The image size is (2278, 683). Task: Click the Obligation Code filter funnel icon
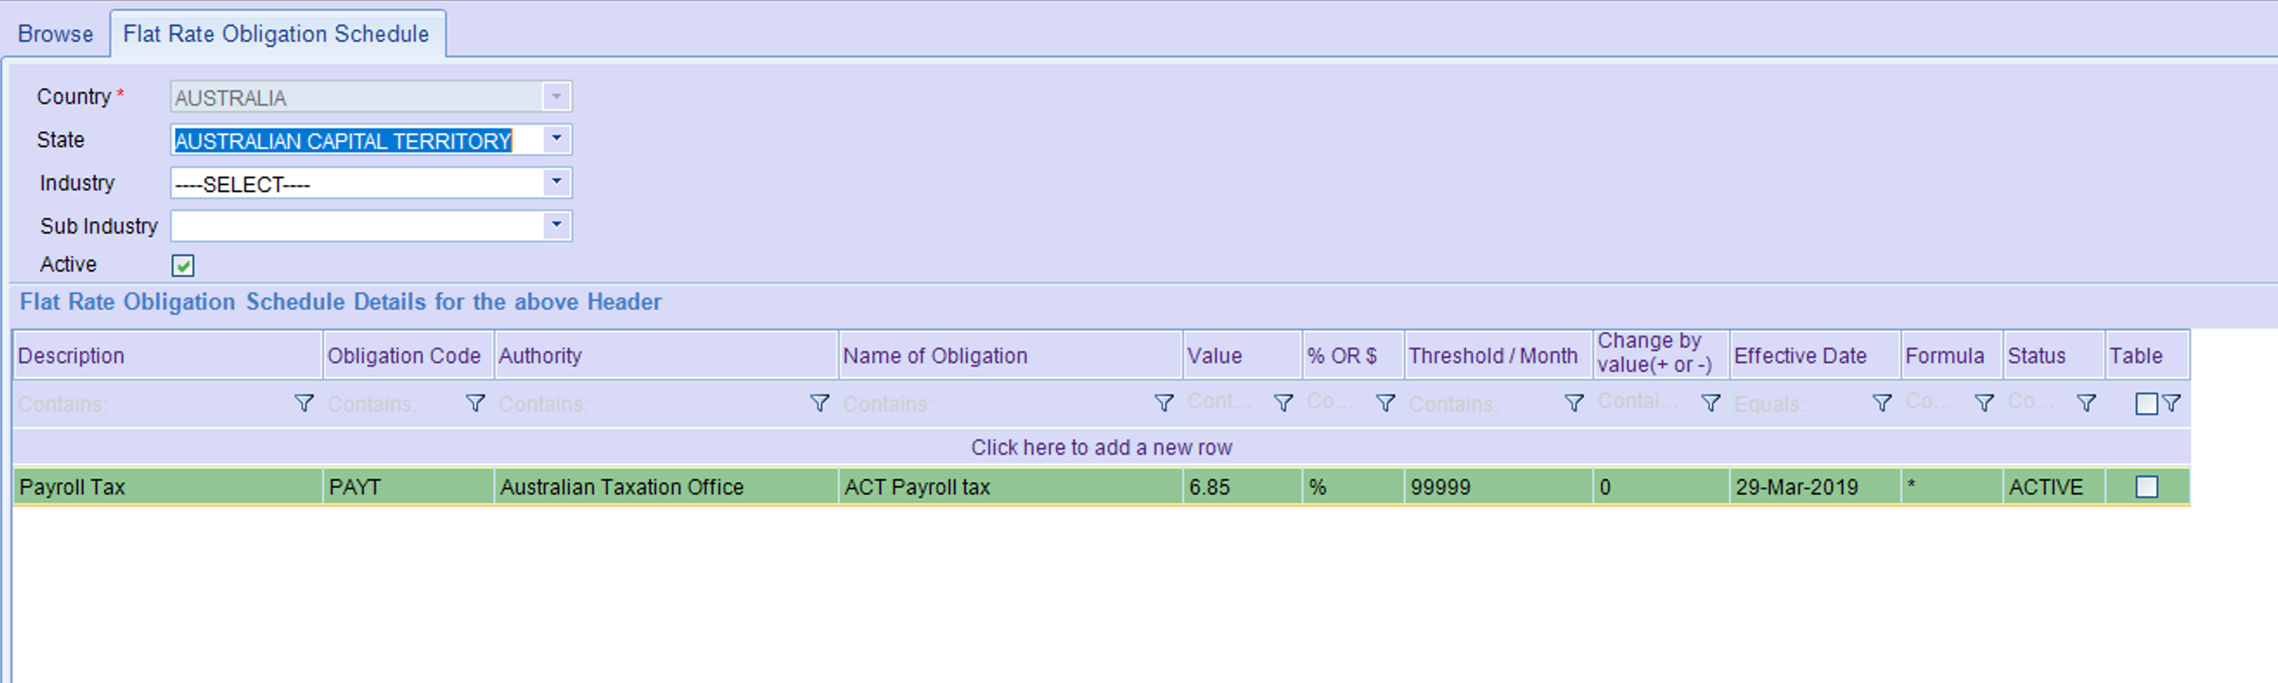(475, 404)
